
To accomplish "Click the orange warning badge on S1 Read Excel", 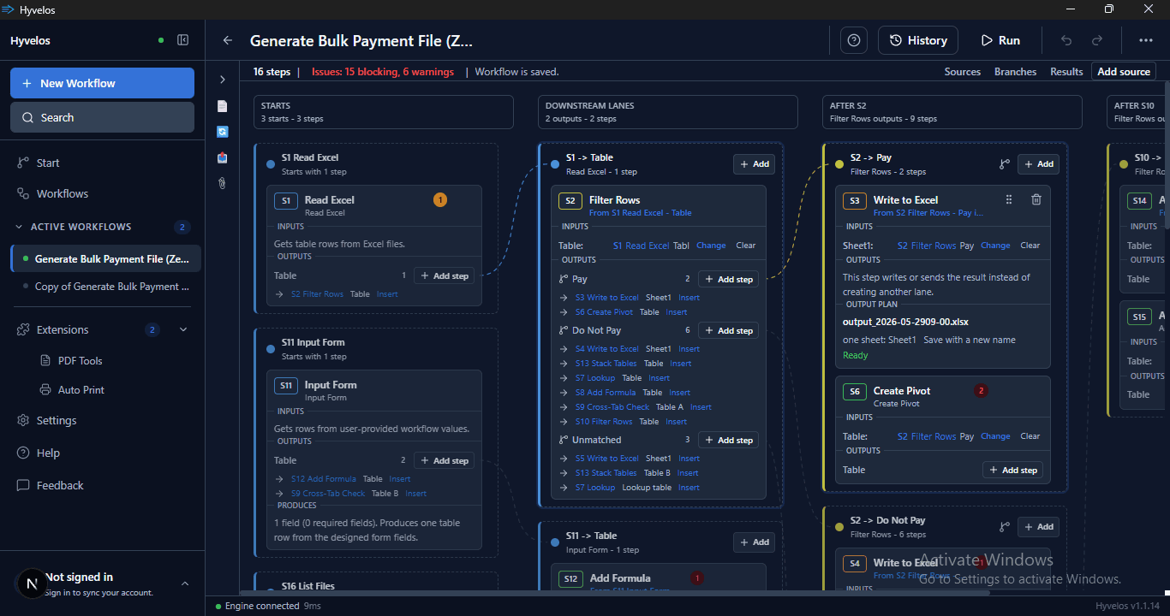I will pyautogui.click(x=440, y=200).
